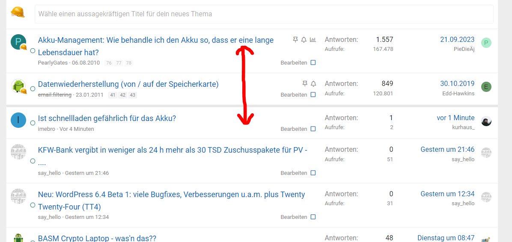Click PieDieÄj's green 'P' avatar on the right

[486, 43]
